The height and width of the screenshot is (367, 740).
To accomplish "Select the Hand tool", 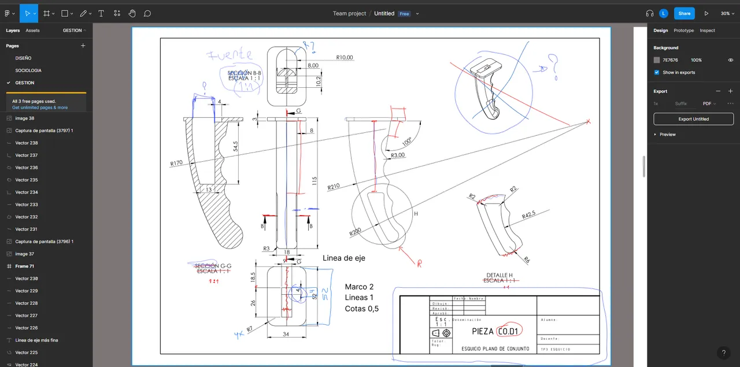I will point(132,13).
